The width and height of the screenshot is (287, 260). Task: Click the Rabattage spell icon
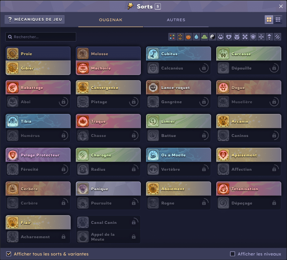[13, 87]
